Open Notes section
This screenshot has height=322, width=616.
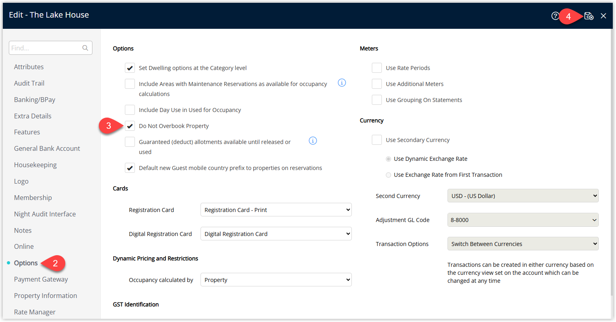[x=23, y=230]
